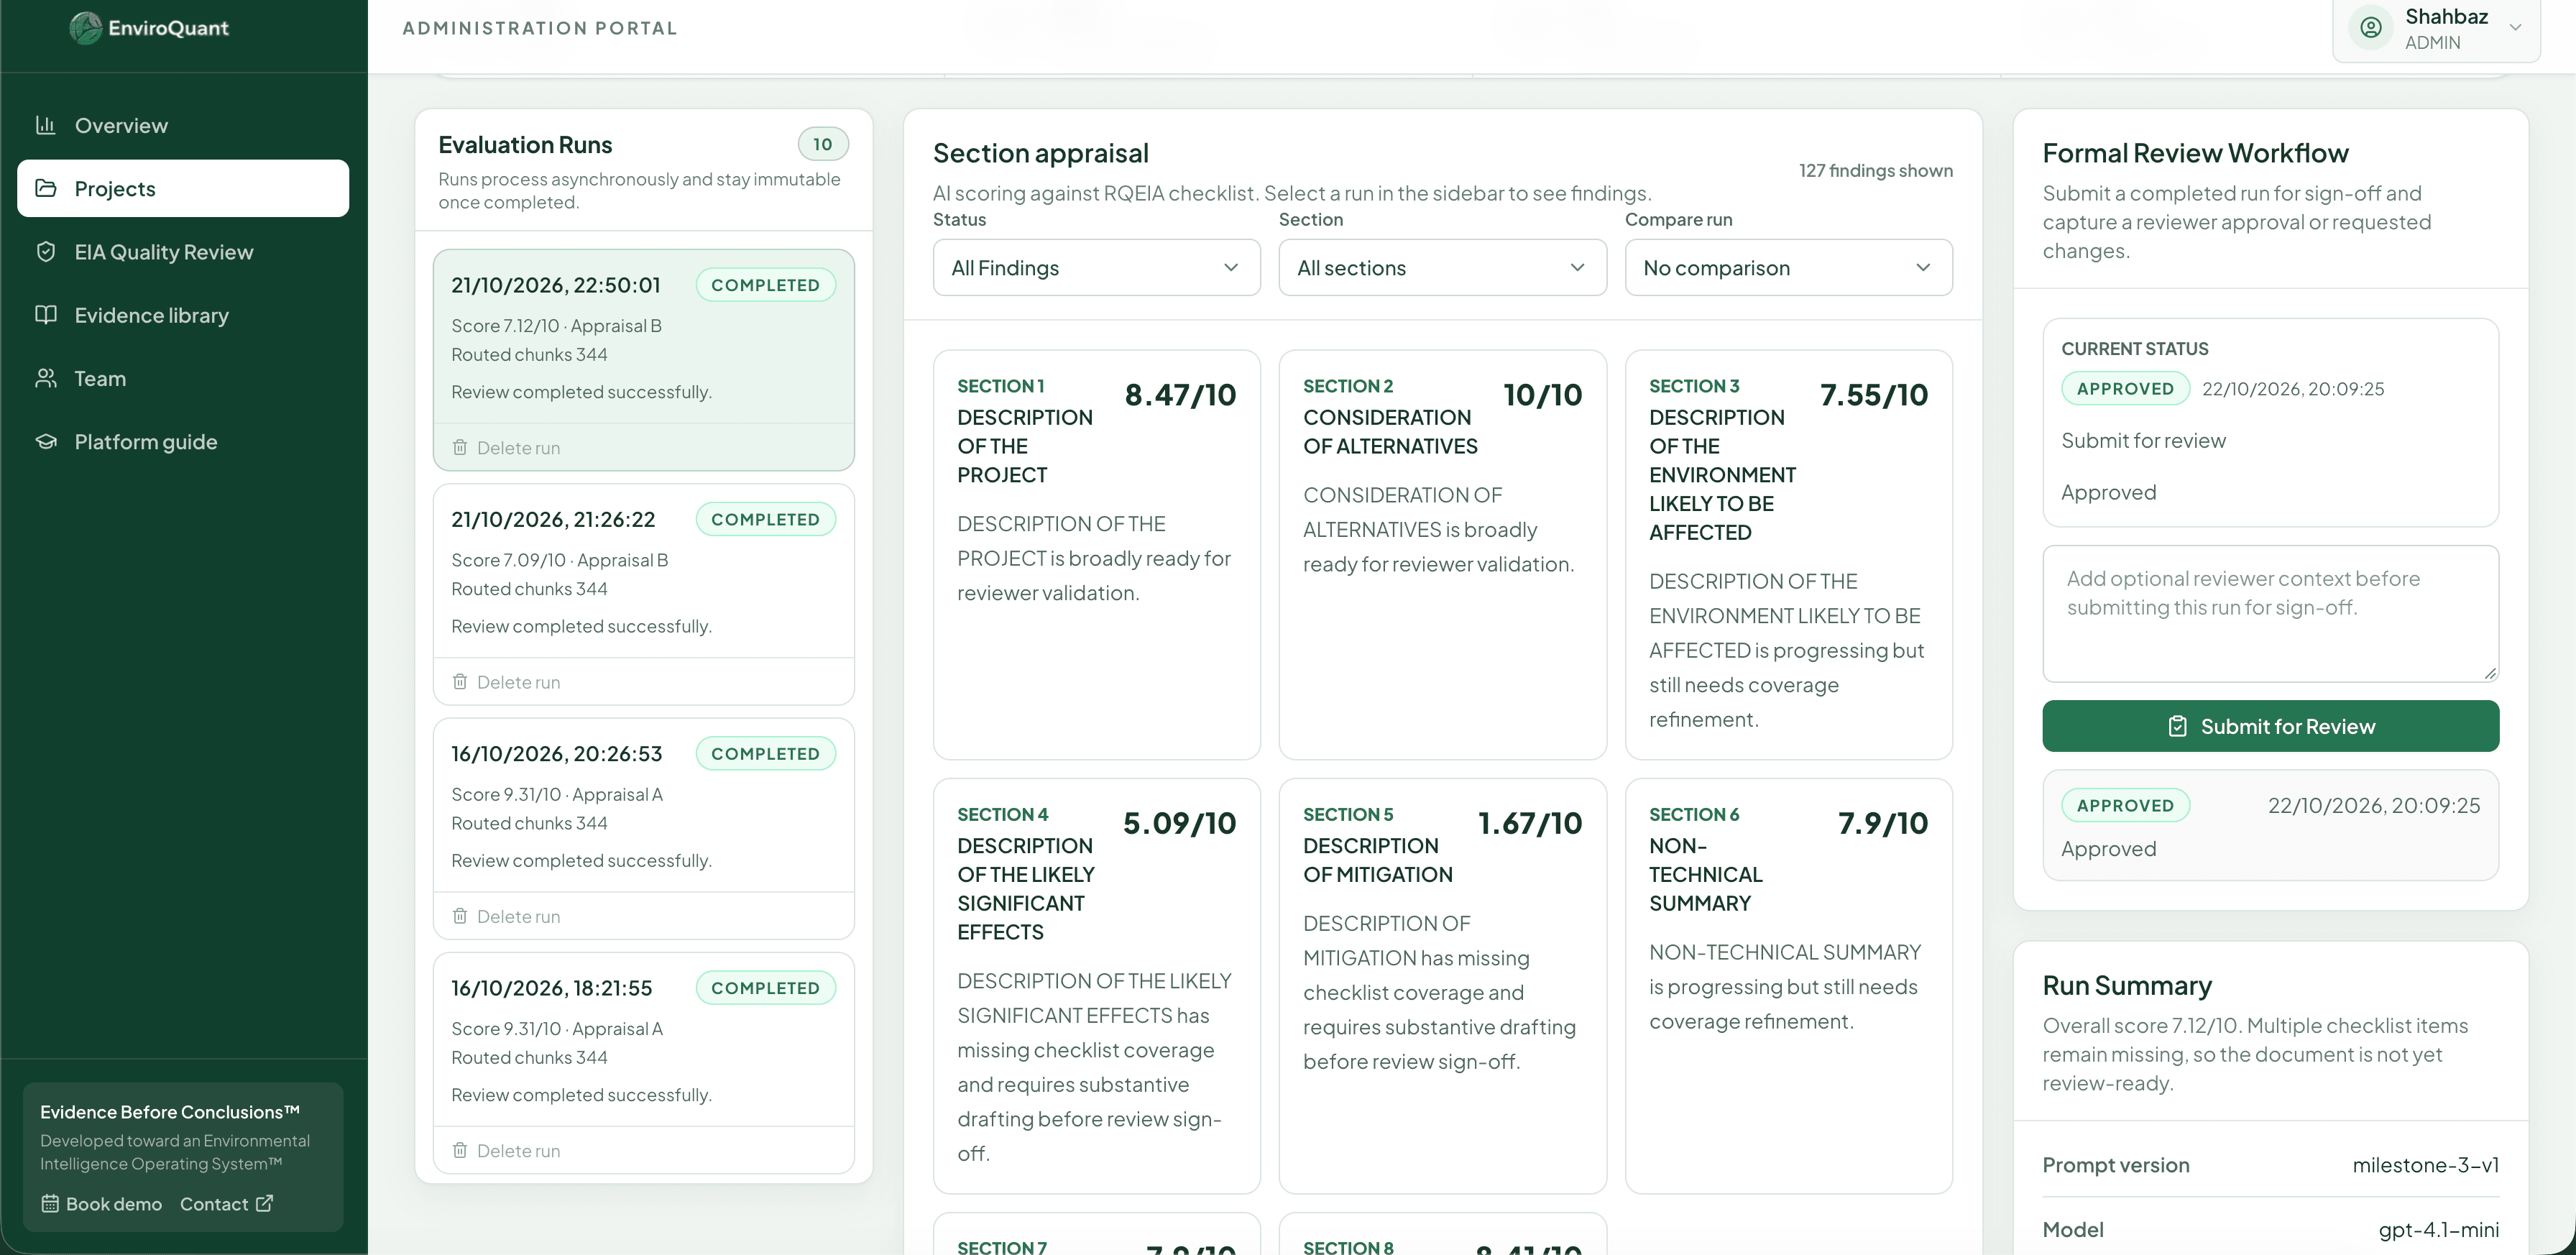Click the 'milestone-3-v1' prompt version value
Screen dimensions: 2576x1255
click(2425, 1164)
